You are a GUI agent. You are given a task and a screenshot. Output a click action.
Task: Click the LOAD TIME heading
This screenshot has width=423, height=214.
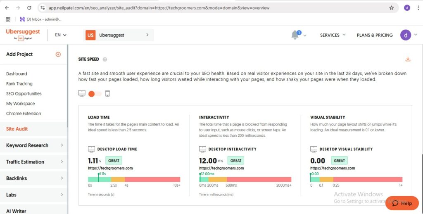click(x=99, y=117)
